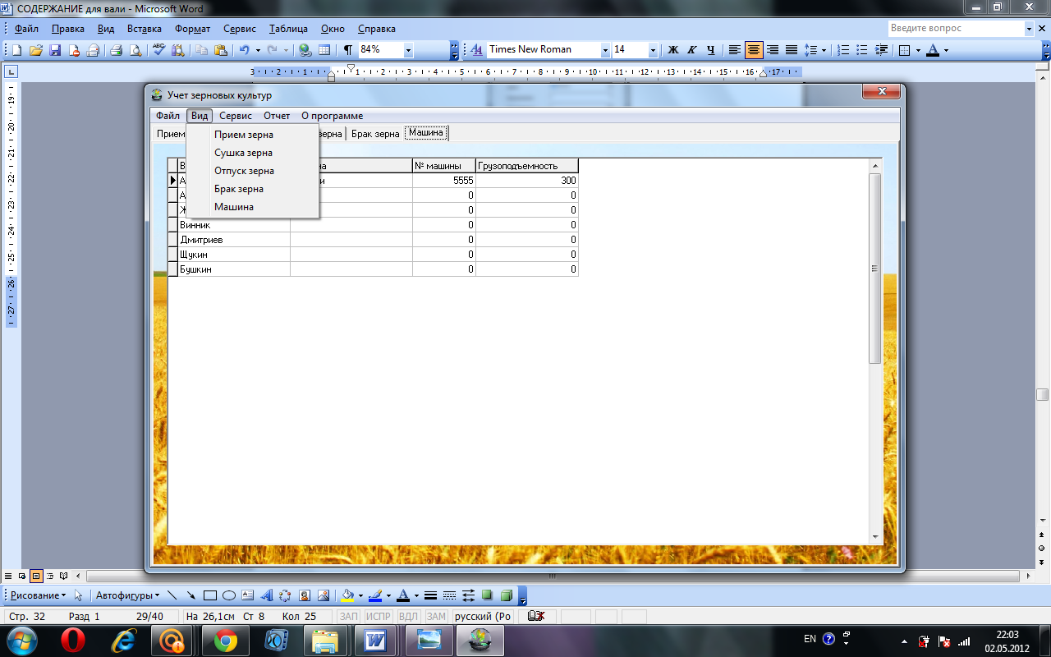Screen dimensions: 1051x657
Task: Choose Машина from the Вид menu
Action: (x=252, y=207)
